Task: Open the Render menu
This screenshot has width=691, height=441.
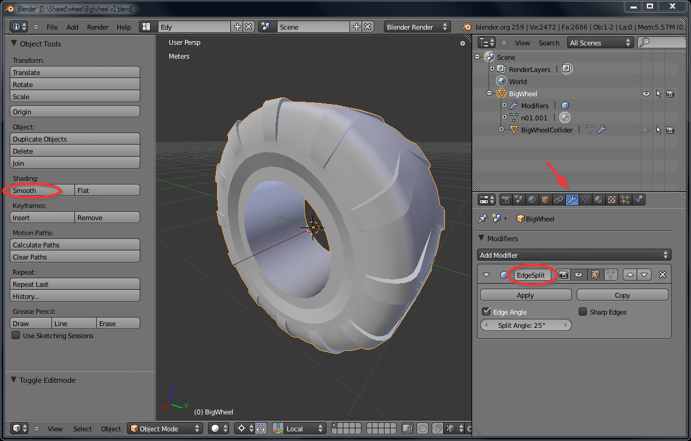Action: 97,27
